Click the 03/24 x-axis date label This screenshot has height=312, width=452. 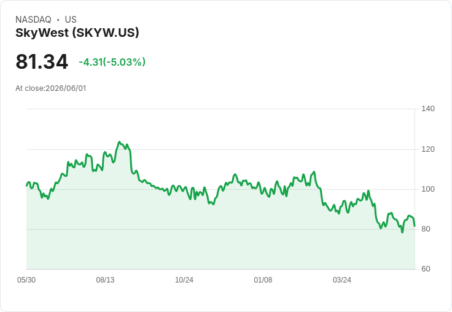pyautogui.click(x=342, y=279)
